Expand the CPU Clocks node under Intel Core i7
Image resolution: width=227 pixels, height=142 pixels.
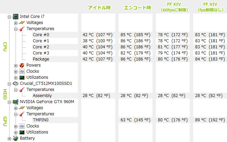tap(16, 72)
